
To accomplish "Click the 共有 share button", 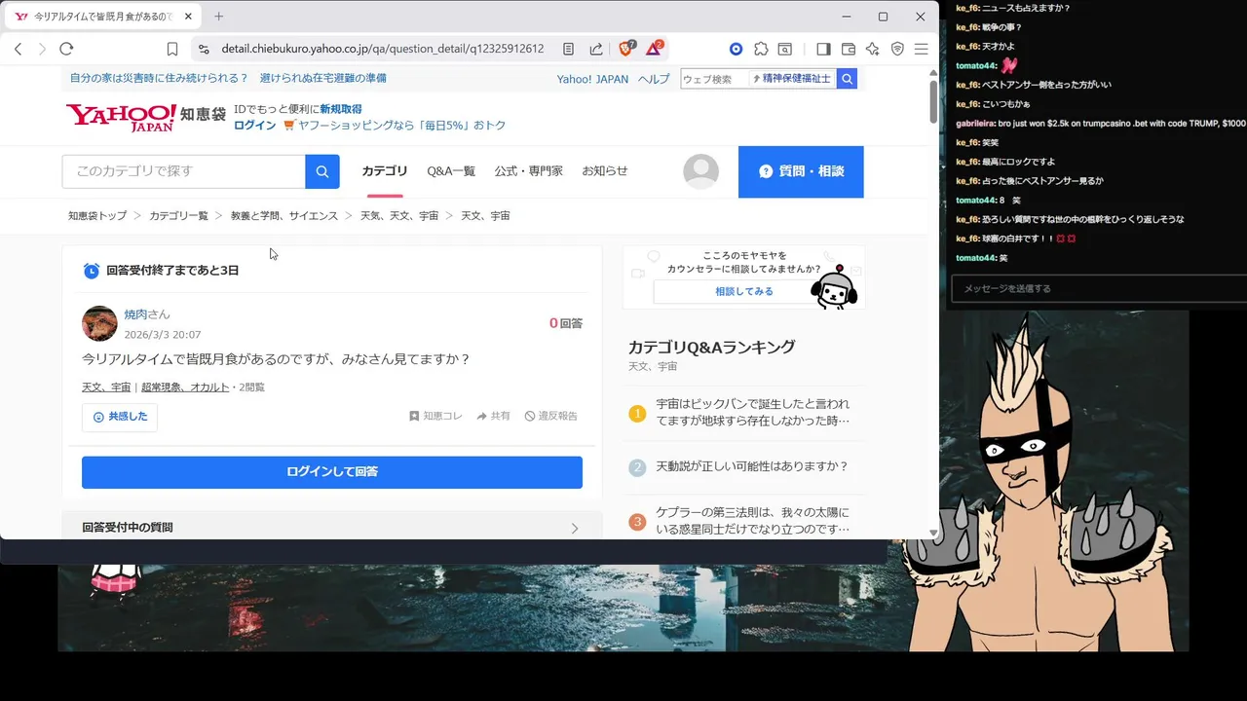I will click(493, 416).
